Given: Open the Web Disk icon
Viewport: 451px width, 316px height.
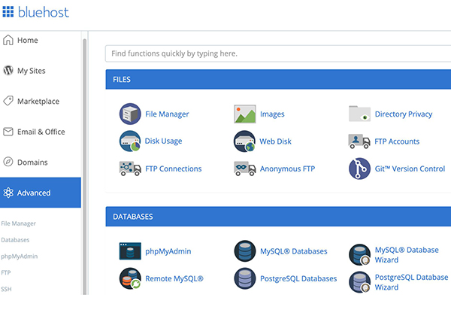Looking at the screenshot, I should pyautogui.click(x=245, y=141).
